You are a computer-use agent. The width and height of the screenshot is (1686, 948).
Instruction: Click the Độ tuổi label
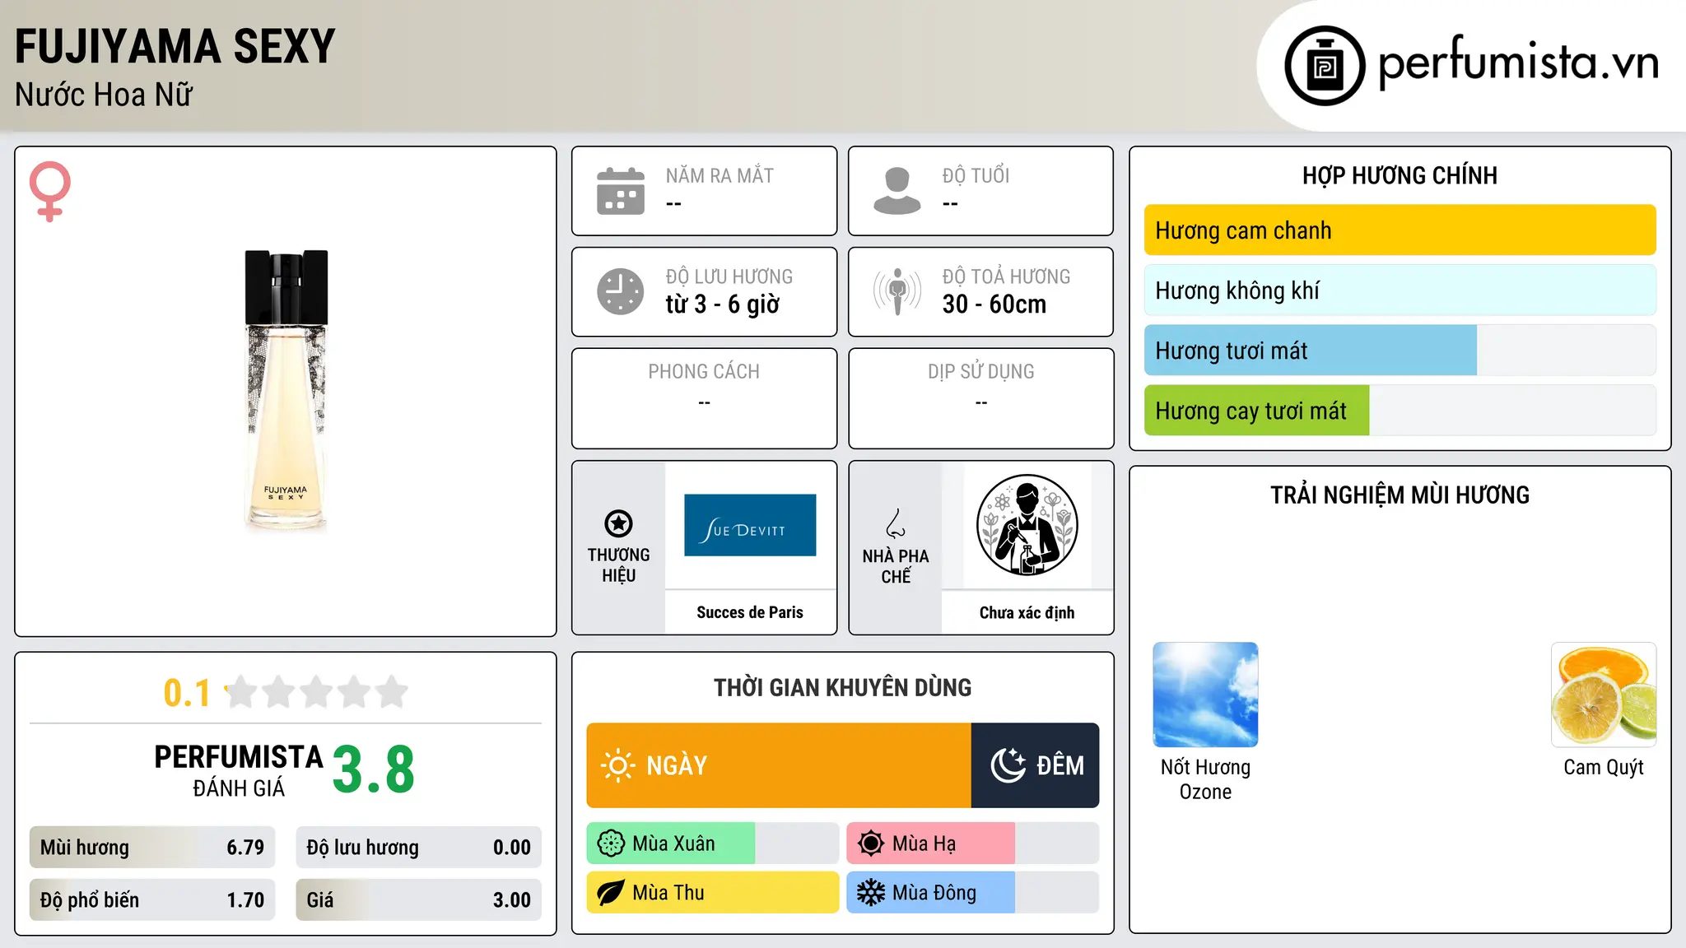click(x=976, y=175)
